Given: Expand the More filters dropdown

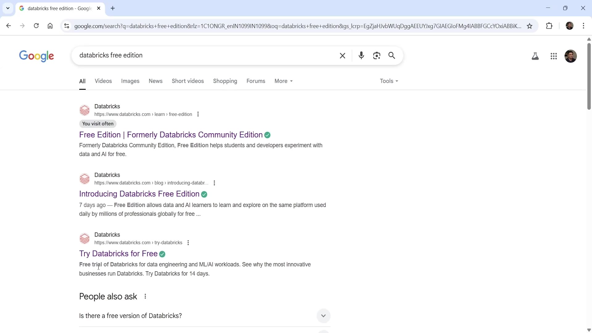Looking at the screenshot, I should click(284, 81).
